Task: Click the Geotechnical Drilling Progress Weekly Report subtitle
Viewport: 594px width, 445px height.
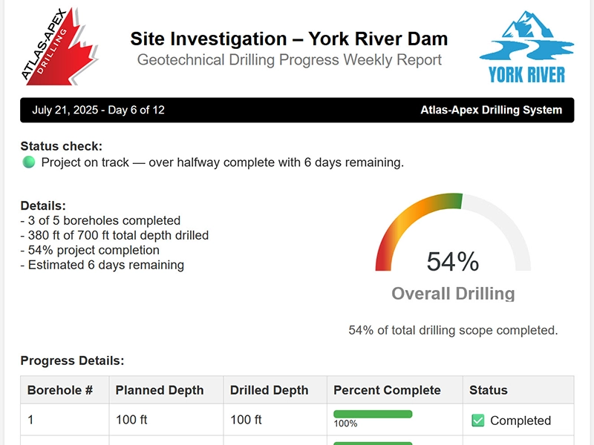Action: click(x=290, y=60)
